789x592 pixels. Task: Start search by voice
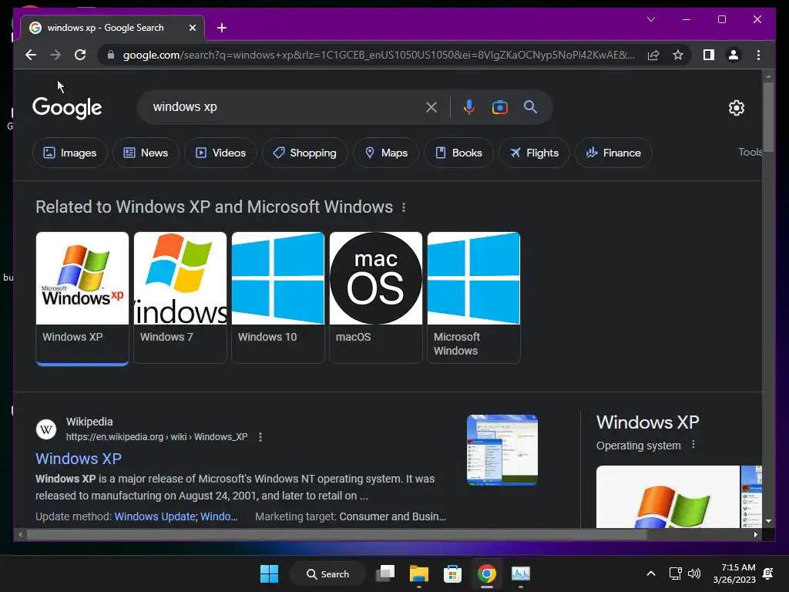[468, 107]
